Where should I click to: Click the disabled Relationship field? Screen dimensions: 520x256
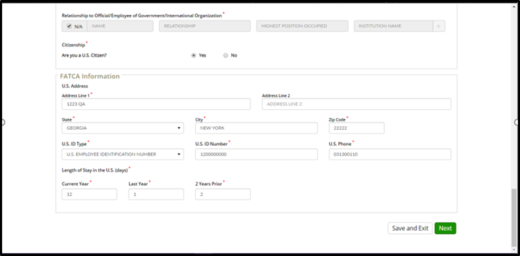[x=205, y=26]
